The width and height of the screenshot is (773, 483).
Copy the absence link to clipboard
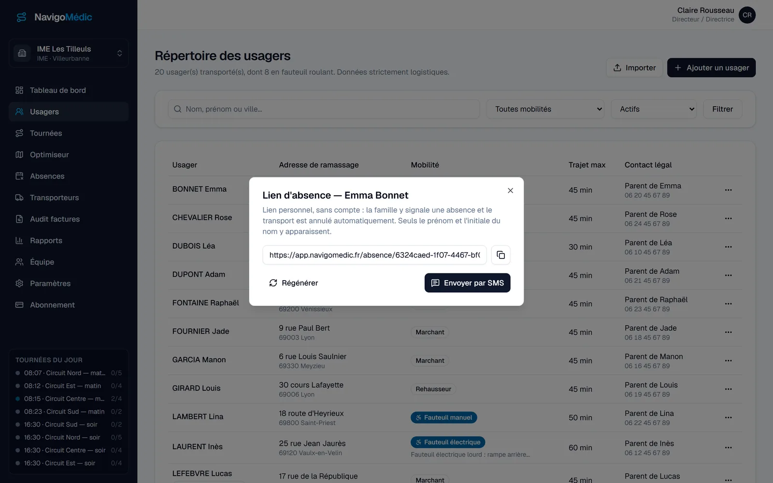tap(501, 255)
